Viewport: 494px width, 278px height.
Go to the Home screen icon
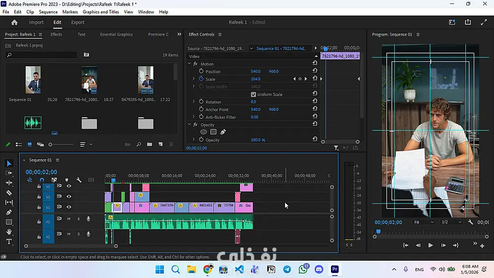tap(14, 22)
